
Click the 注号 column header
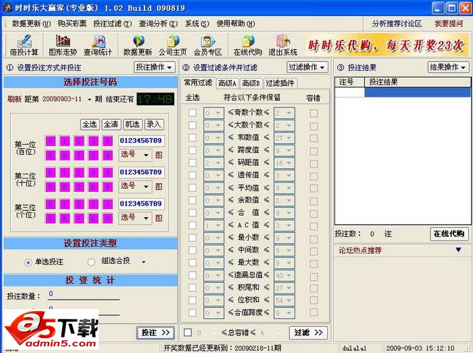[350, 82]
